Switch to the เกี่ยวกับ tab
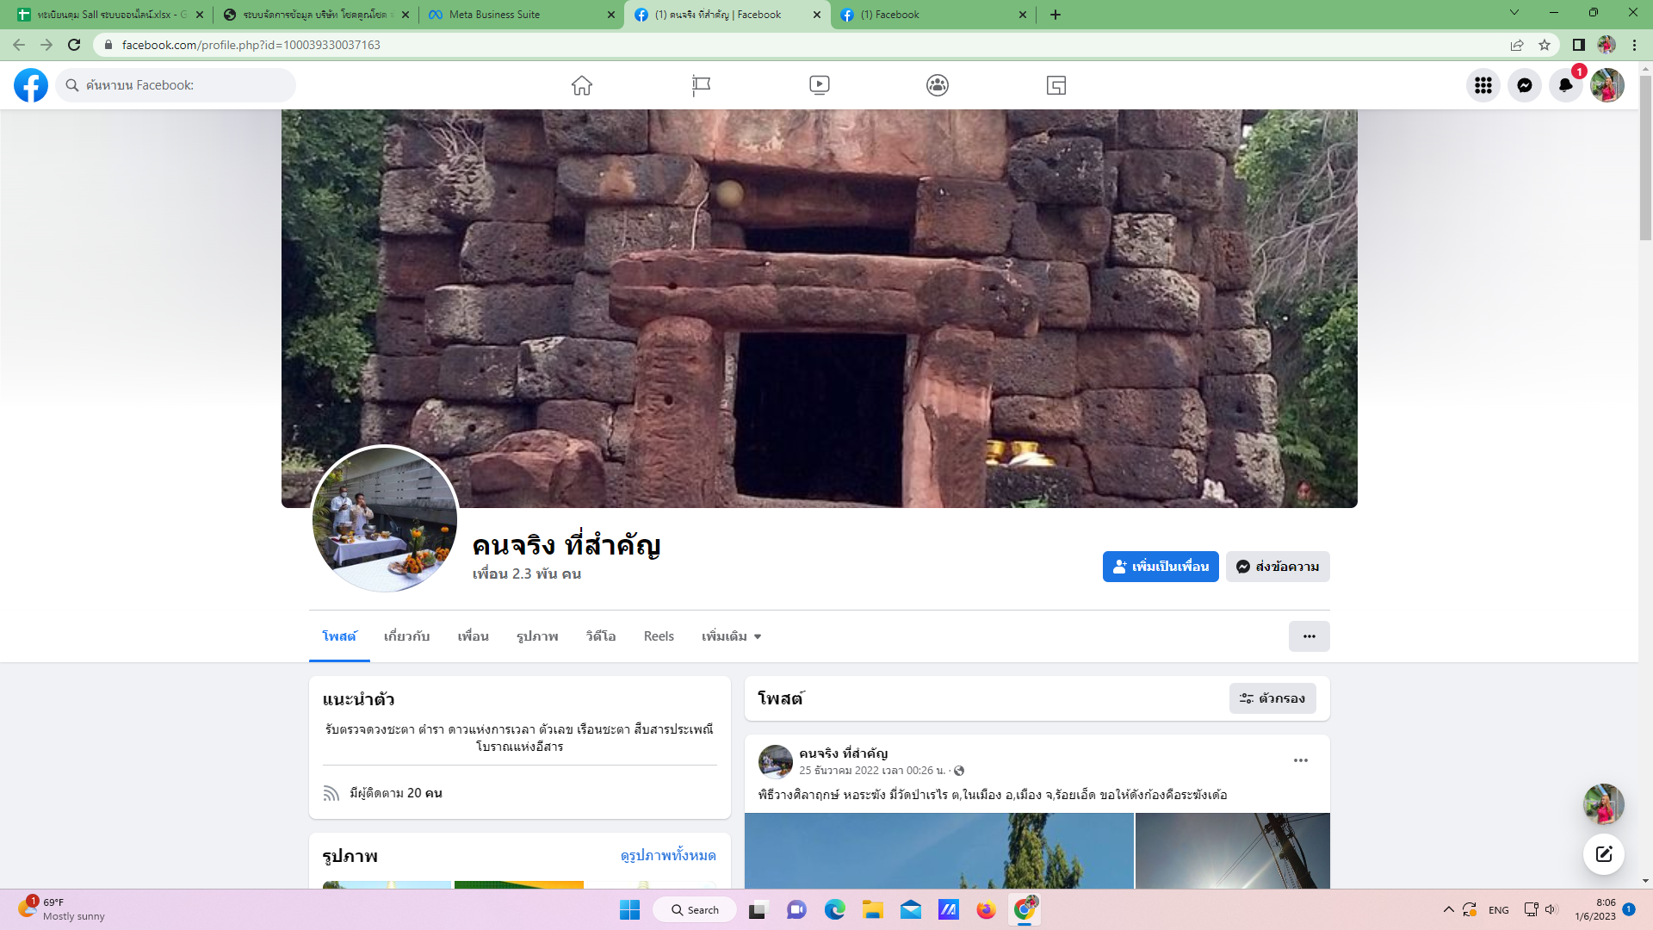This screenshot has height=930, width=1653. (x=406, y=636)
